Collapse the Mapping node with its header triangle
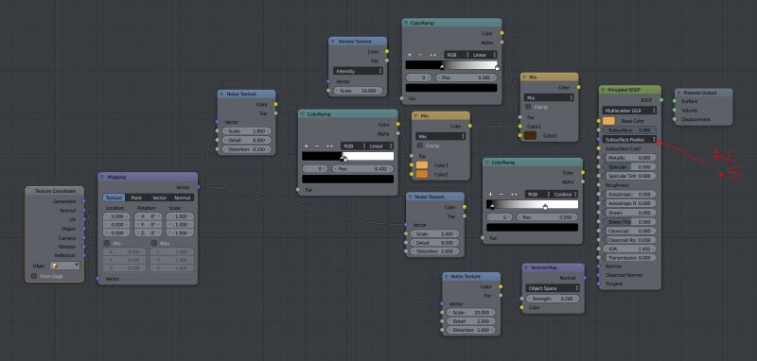This screenshot has width=757, height=361. 102,177
